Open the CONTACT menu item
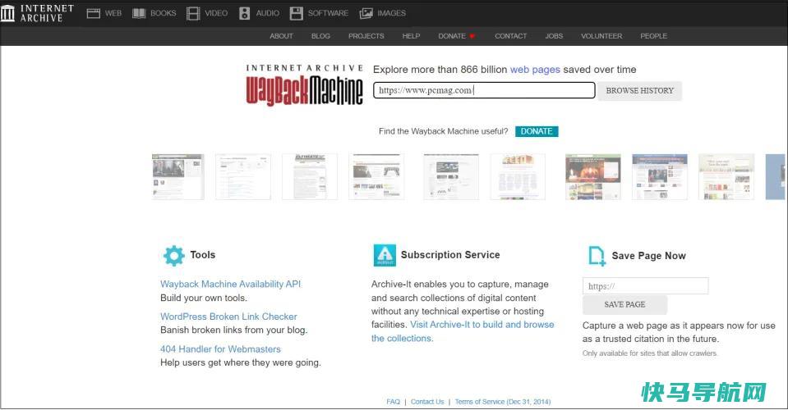This screenshot has height=410, width=788. click(x=510, y=36)
